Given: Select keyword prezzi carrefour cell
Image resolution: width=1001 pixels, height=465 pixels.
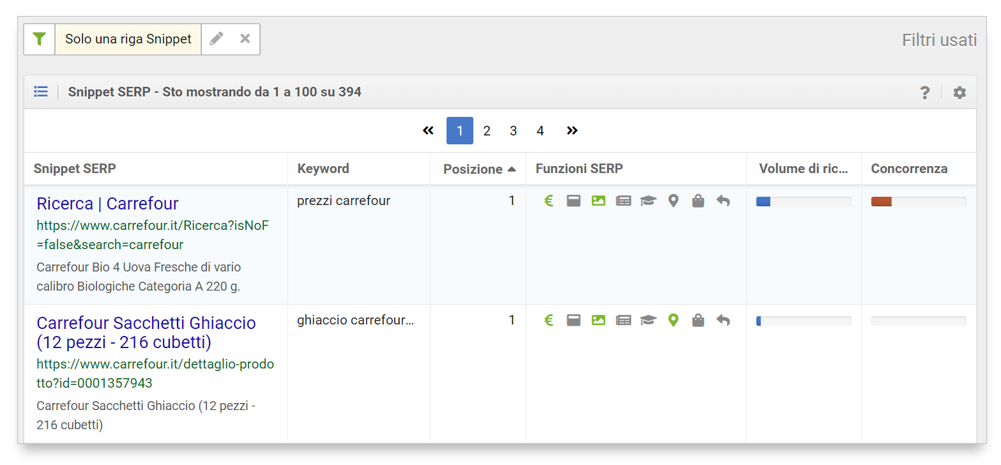Looking at the screenshot, I should pos(344,201).
